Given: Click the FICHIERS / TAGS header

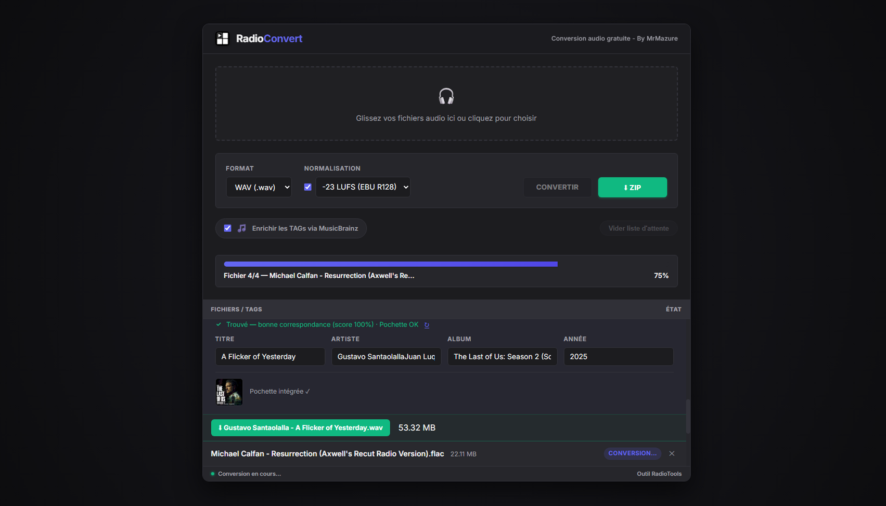Looking at the screenshot, I should point(236,309).
